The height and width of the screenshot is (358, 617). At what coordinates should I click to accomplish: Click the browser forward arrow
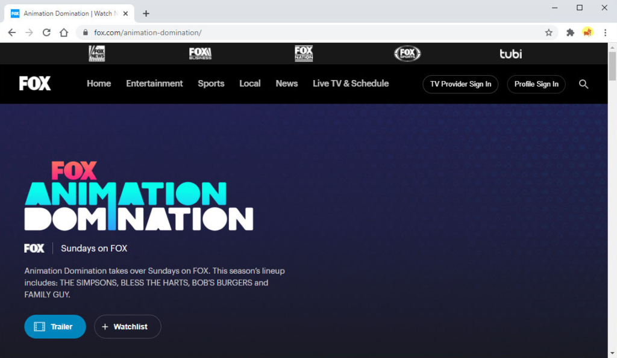(29, 32)
